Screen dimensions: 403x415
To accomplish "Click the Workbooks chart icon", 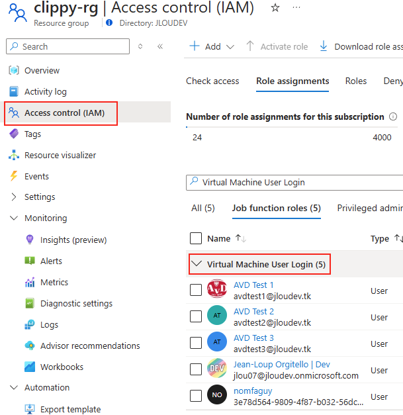I will pos(30,367).
